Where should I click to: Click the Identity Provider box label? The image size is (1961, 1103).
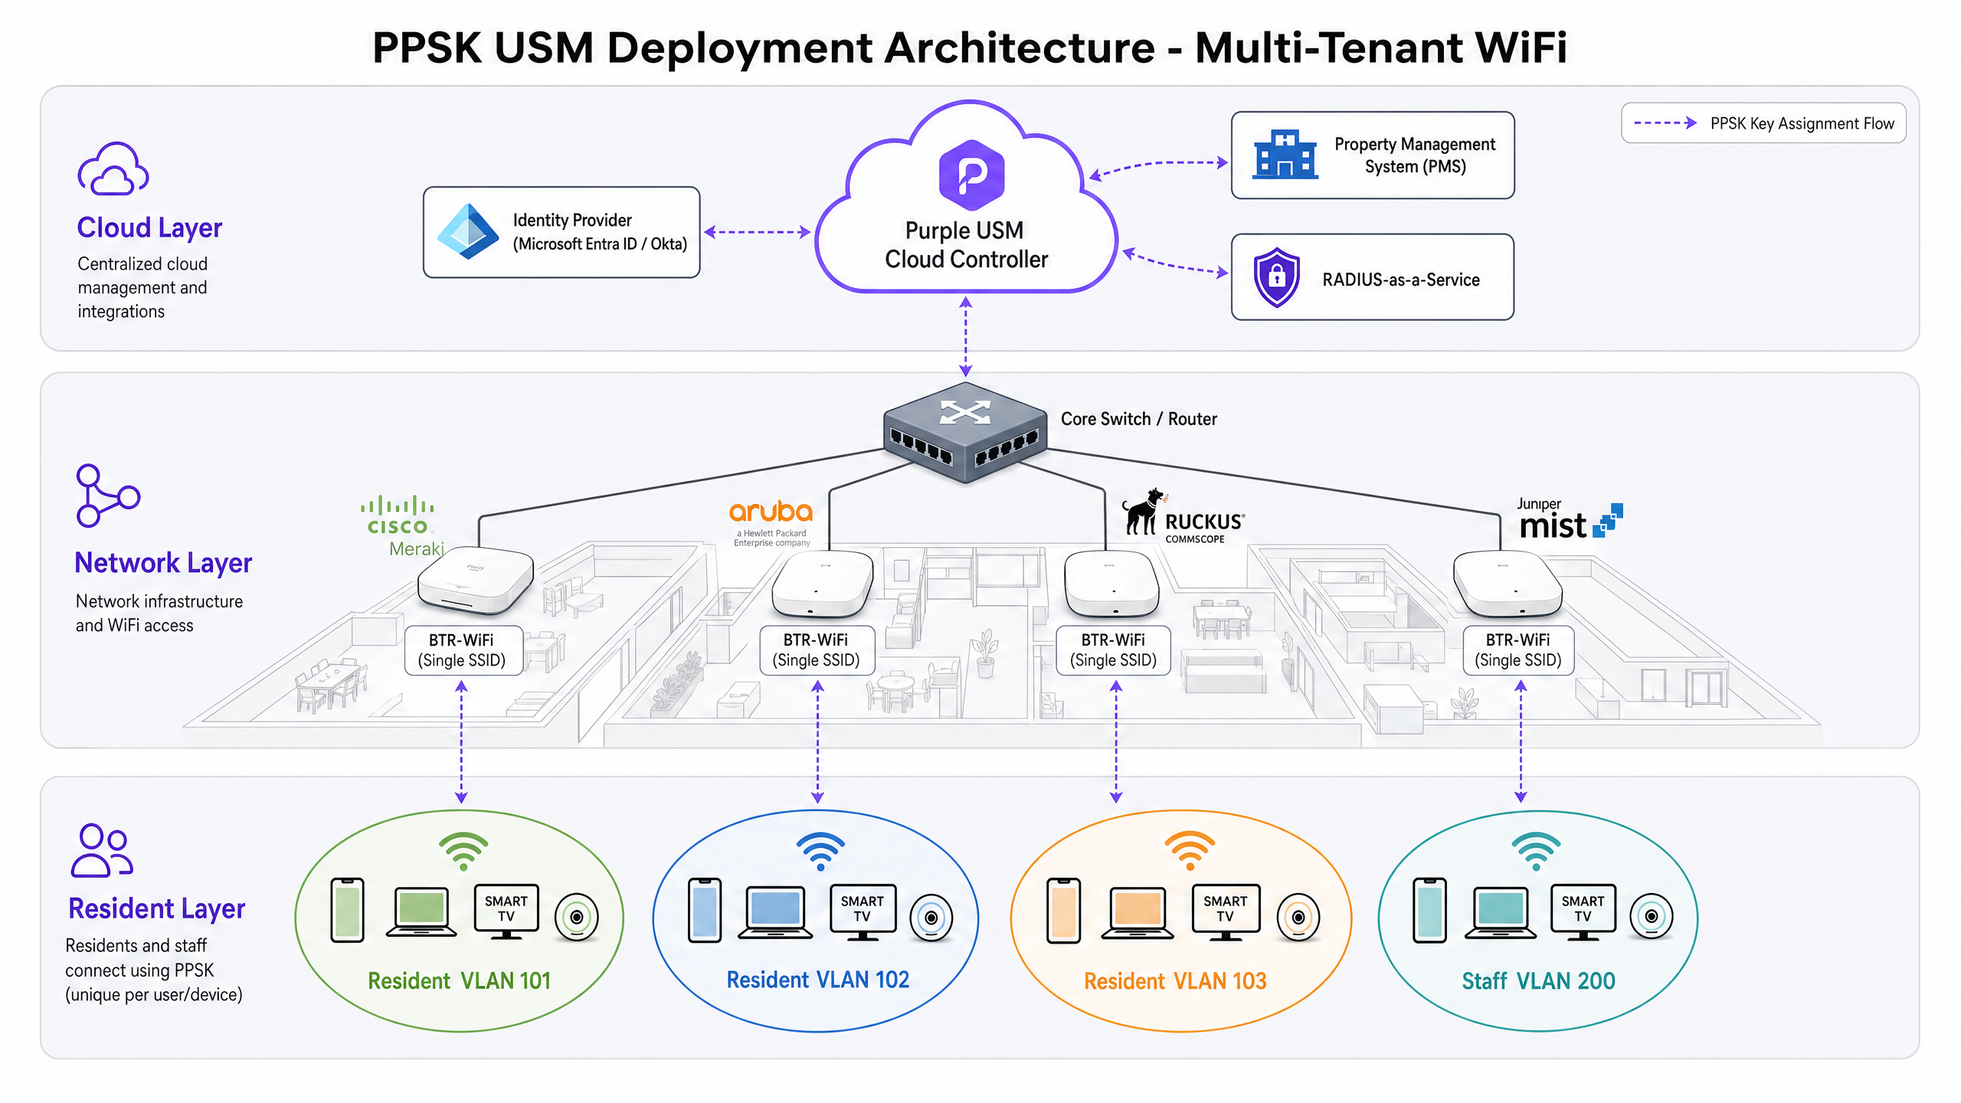[x=600, y=232]
